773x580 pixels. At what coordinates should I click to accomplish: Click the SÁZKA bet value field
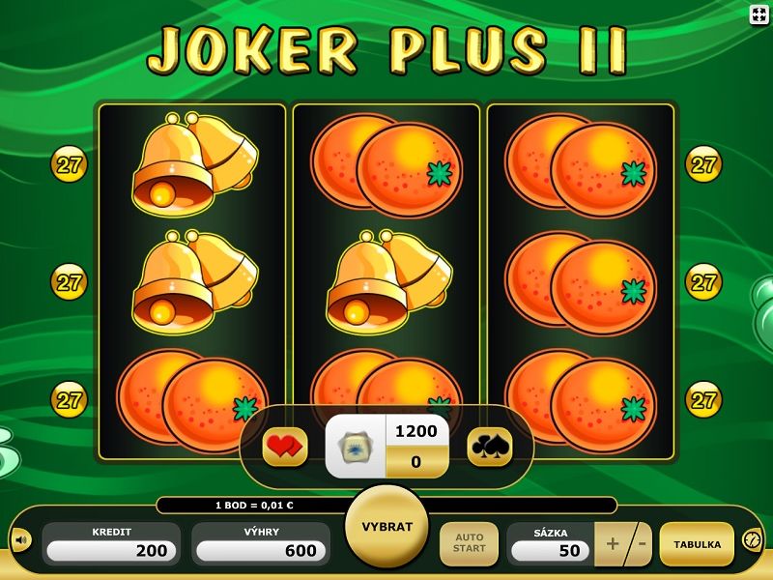pyautogui.click(x=550, y=550)
